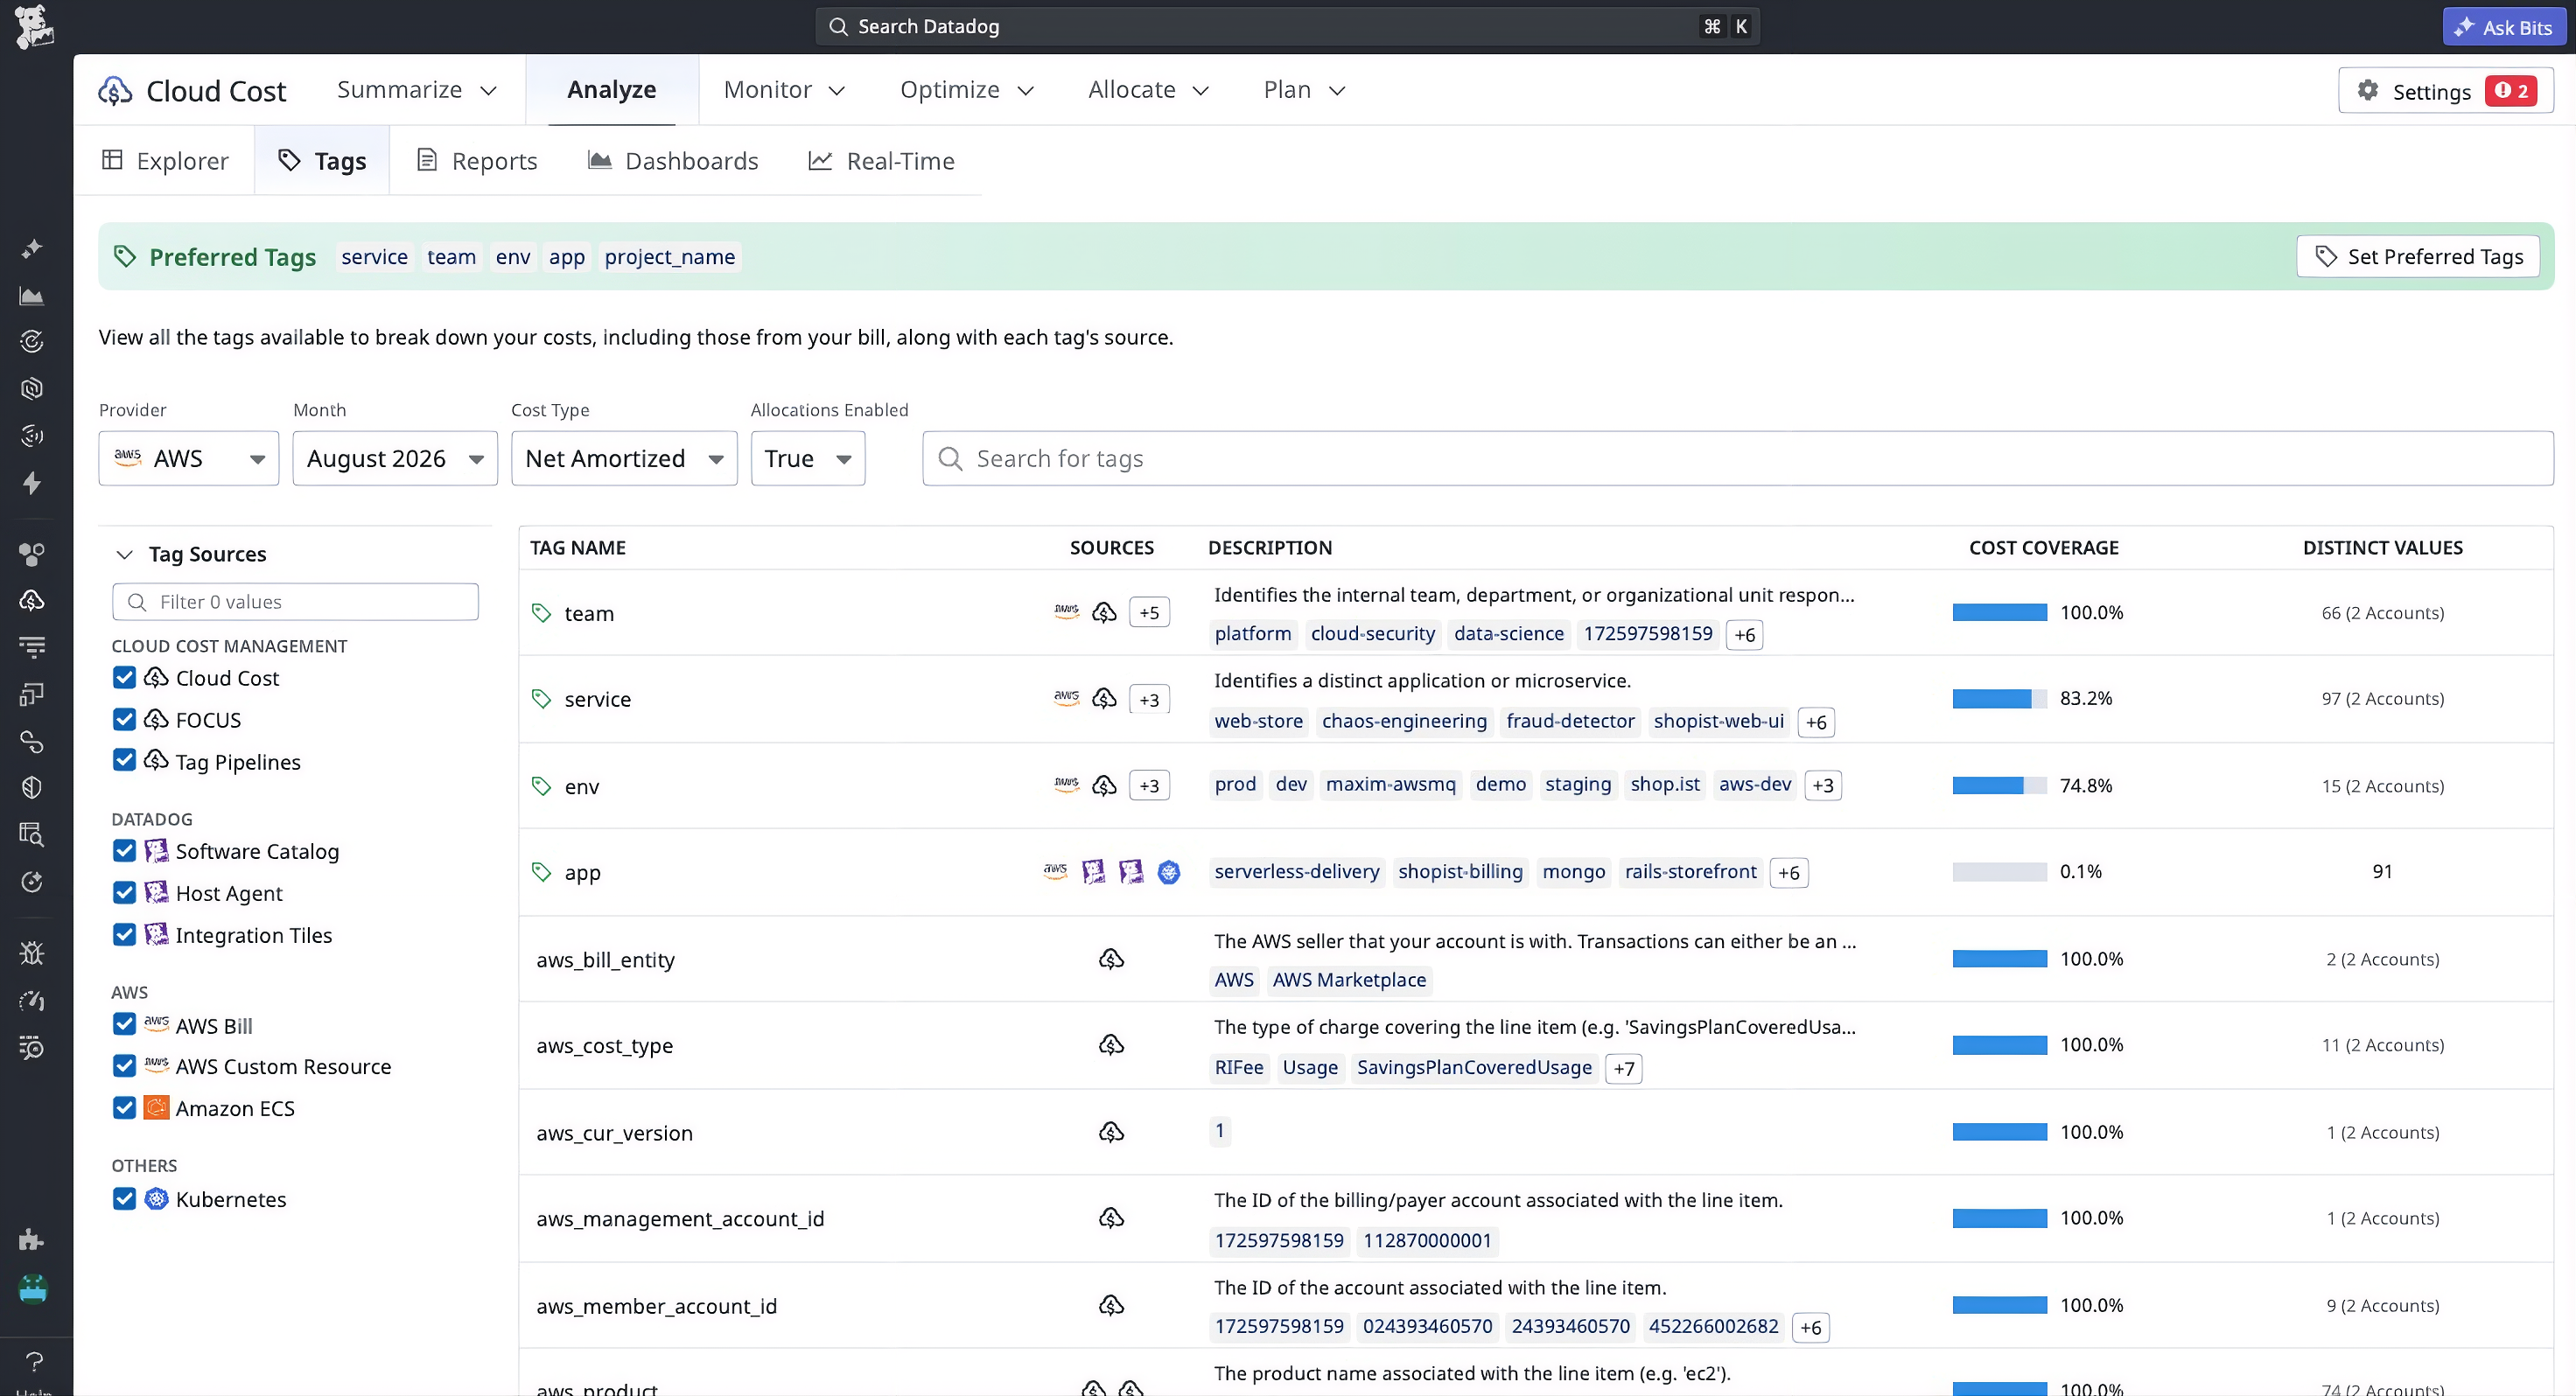Click the Kubernetes source icon in app row
Viewport: 2576px width, 1396px height.
pos(1168,872)
